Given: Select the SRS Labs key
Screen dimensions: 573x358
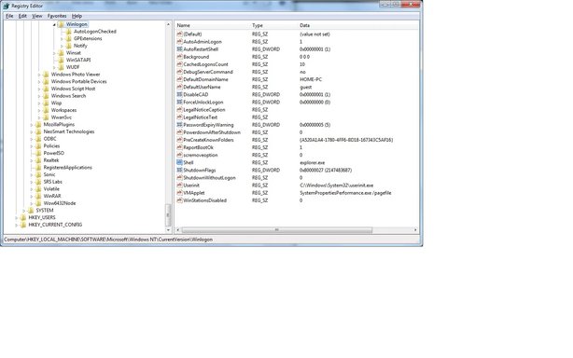Looking at the screenshot, I should pyautogui.click(x=52, y=182).
